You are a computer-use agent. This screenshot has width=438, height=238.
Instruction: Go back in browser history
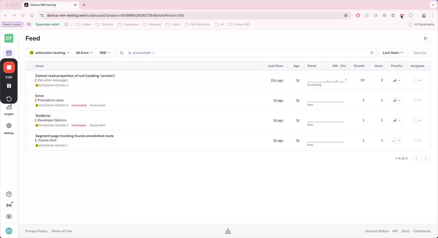(x=5, y=15)
